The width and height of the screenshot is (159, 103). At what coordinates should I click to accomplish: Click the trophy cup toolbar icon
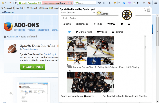(x=144, y=3)
